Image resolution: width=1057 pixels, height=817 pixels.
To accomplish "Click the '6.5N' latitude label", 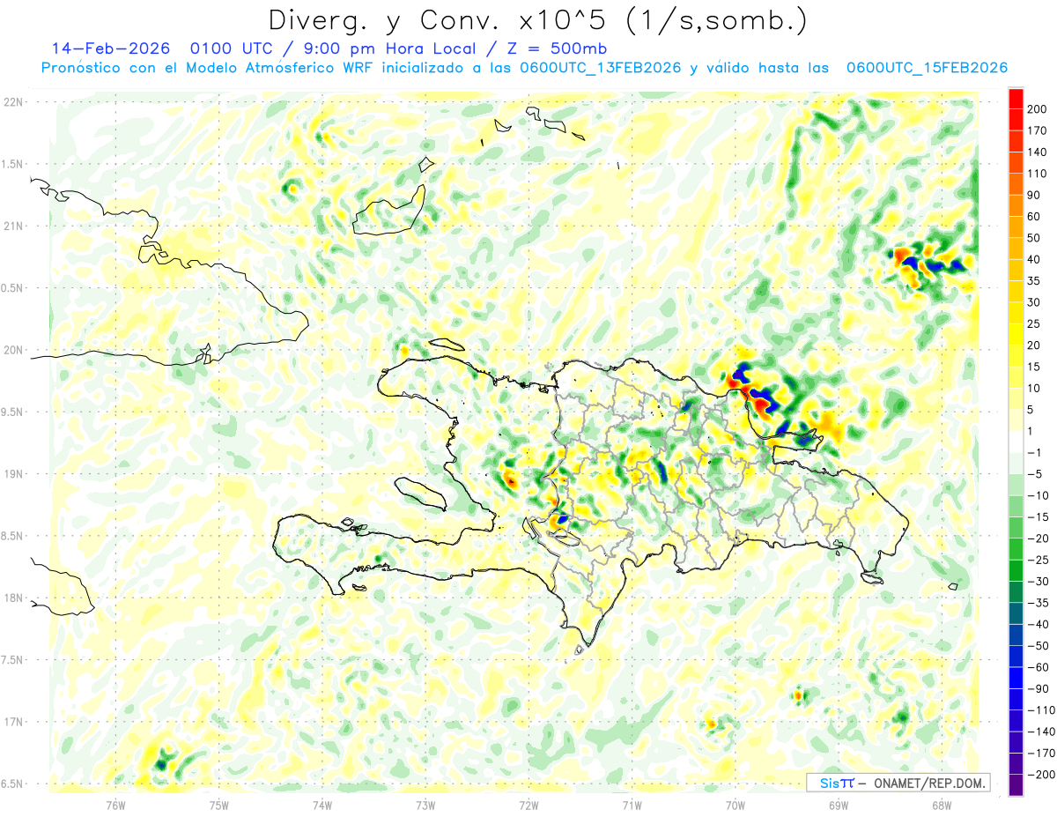I will click(12, 784).
